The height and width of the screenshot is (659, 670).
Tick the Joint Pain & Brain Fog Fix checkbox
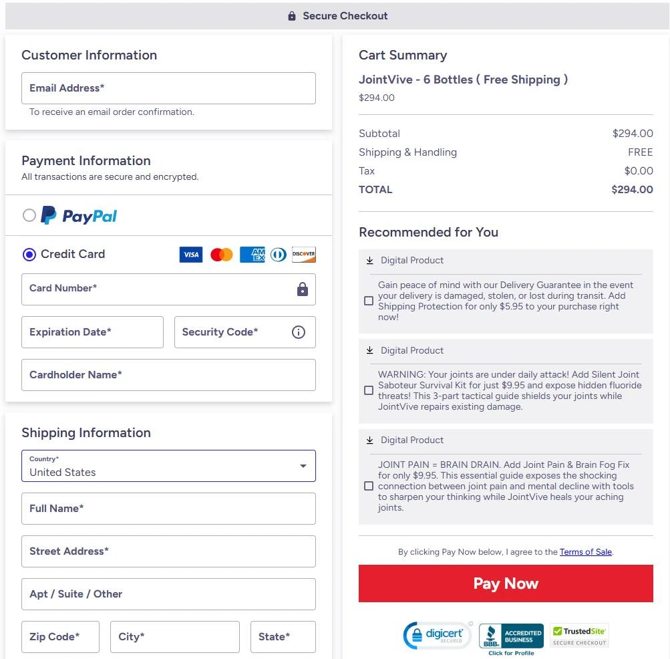click(369, 486)
